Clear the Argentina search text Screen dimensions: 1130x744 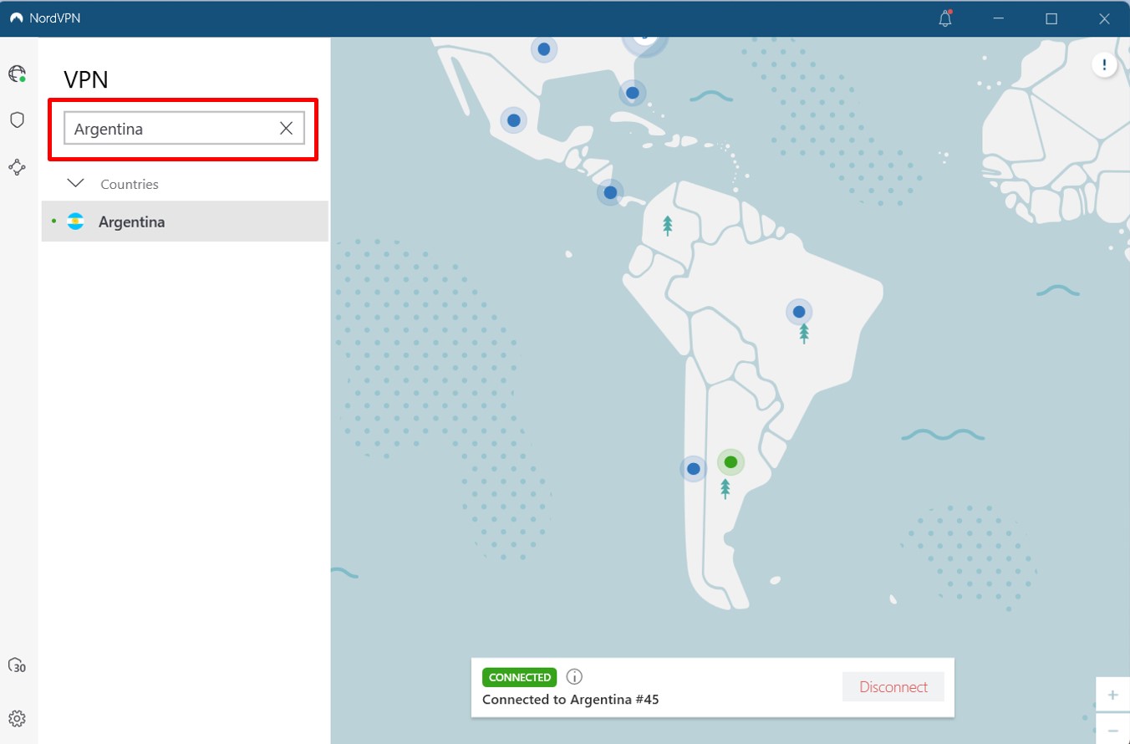[286, 129]
